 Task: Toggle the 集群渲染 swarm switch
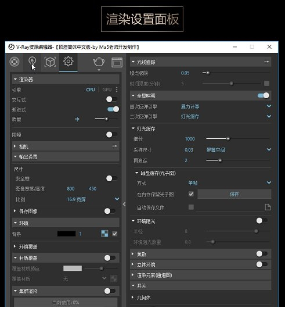tap(110, 291)
